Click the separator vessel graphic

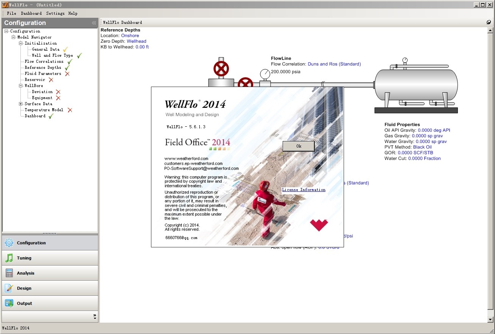coord(416,85)
